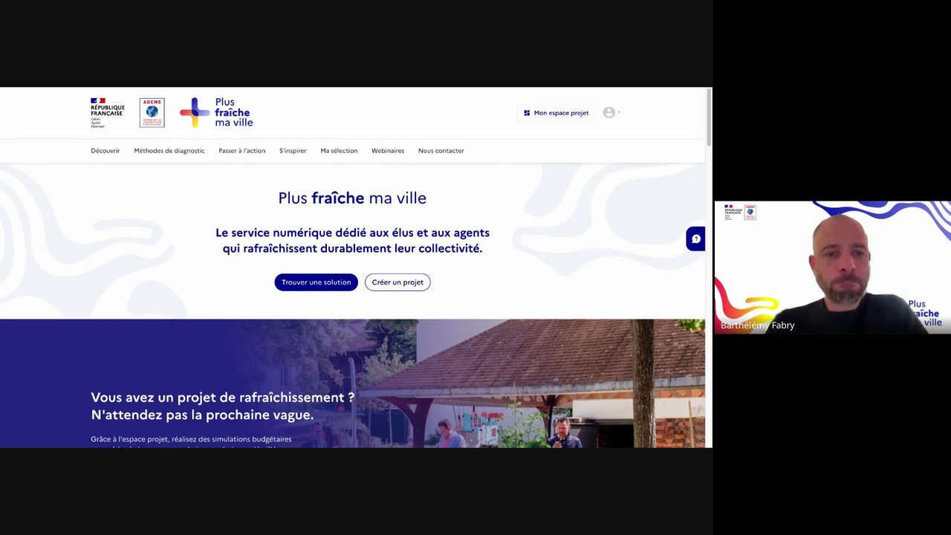Open the blue chat help widget
The height and width of the screenshot is (535, 951).
[695, 239]
